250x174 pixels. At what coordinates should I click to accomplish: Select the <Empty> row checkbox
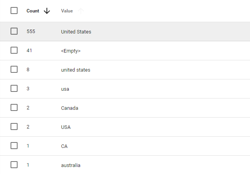tap(14, 50)
